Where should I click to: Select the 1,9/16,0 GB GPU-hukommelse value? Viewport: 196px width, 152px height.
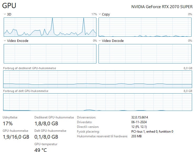pyautogui.click(x=16, y=137)
